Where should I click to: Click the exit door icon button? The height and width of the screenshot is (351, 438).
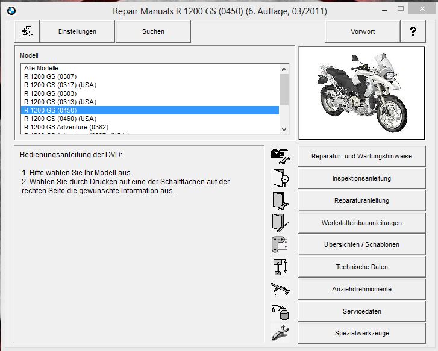click(x=28, y=31)
